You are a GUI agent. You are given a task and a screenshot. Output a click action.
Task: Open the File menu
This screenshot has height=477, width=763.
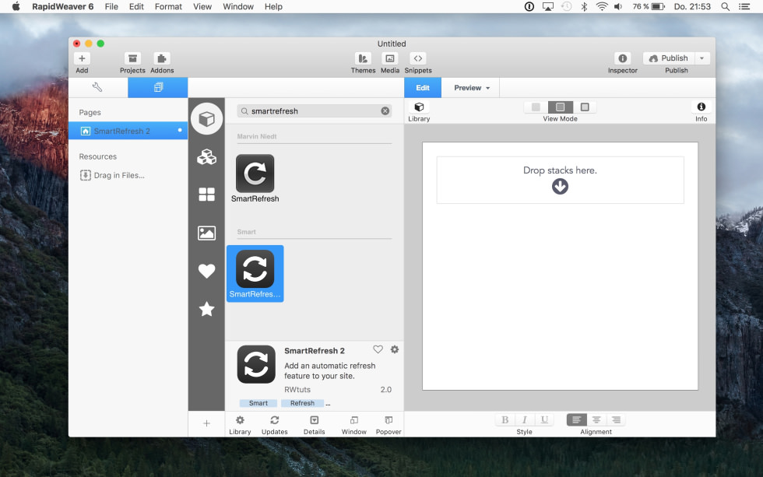pos(111,6)
